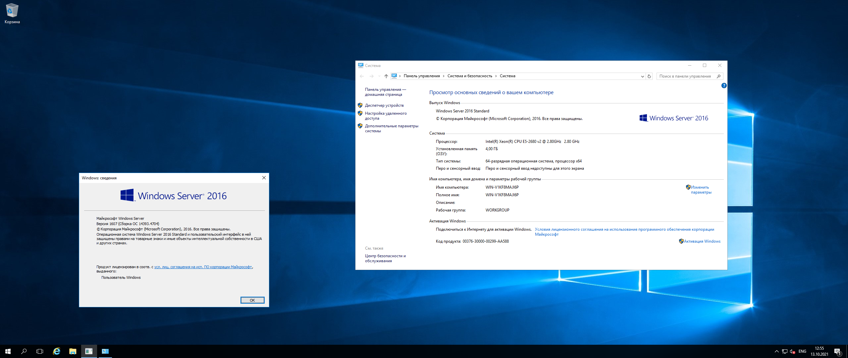Screen dimensions: 848x358
Task: Minimize the Система window
Action: pyautogui.click(x=689, y=66)
